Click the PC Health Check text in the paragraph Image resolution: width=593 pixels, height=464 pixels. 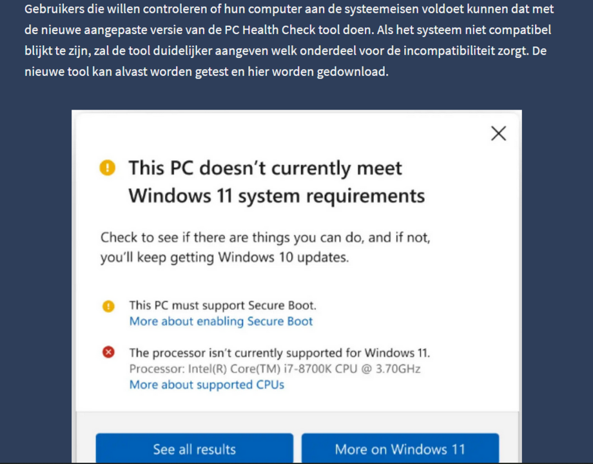[248, 29]
